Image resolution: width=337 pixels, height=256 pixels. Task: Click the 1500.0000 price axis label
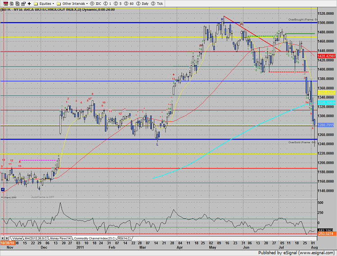coord(326,22)
